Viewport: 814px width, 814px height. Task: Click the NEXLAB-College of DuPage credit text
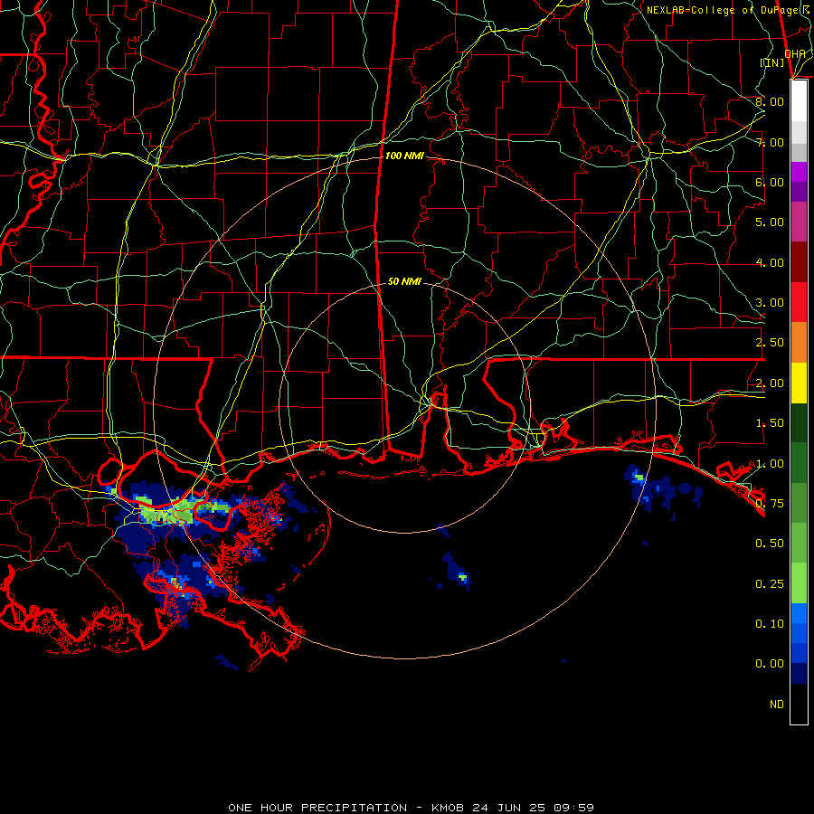[x=729, y=10]
